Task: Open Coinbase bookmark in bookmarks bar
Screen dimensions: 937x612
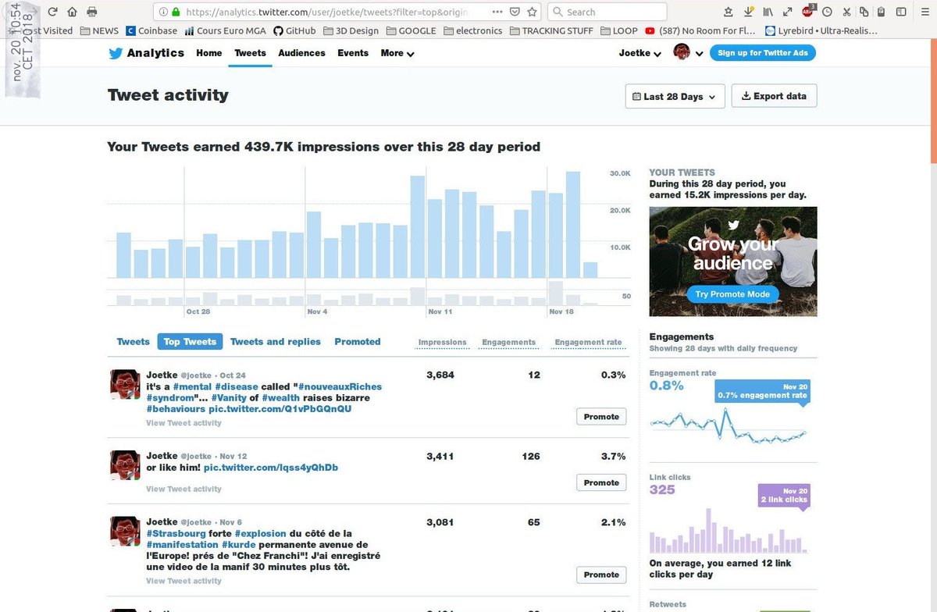Action: coord(151,30)
